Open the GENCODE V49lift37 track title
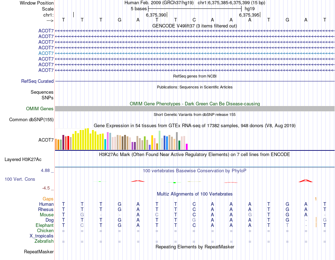 (x=195, y=26)
